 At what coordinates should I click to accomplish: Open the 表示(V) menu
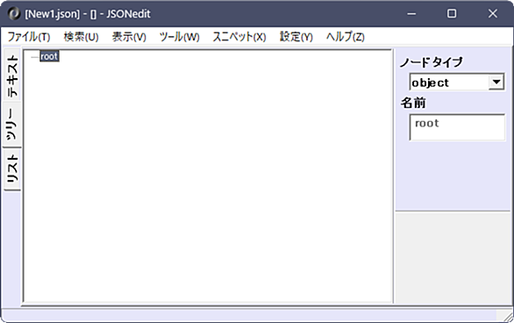click(x=129, y=37)
